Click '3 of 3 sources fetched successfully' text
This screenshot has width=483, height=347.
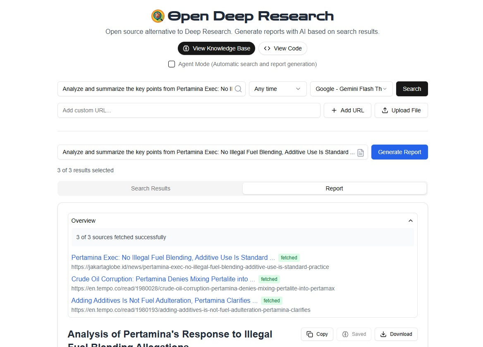121,237
